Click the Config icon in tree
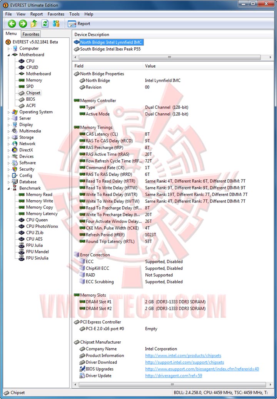 pyautogui.click(x=15, y=176)
